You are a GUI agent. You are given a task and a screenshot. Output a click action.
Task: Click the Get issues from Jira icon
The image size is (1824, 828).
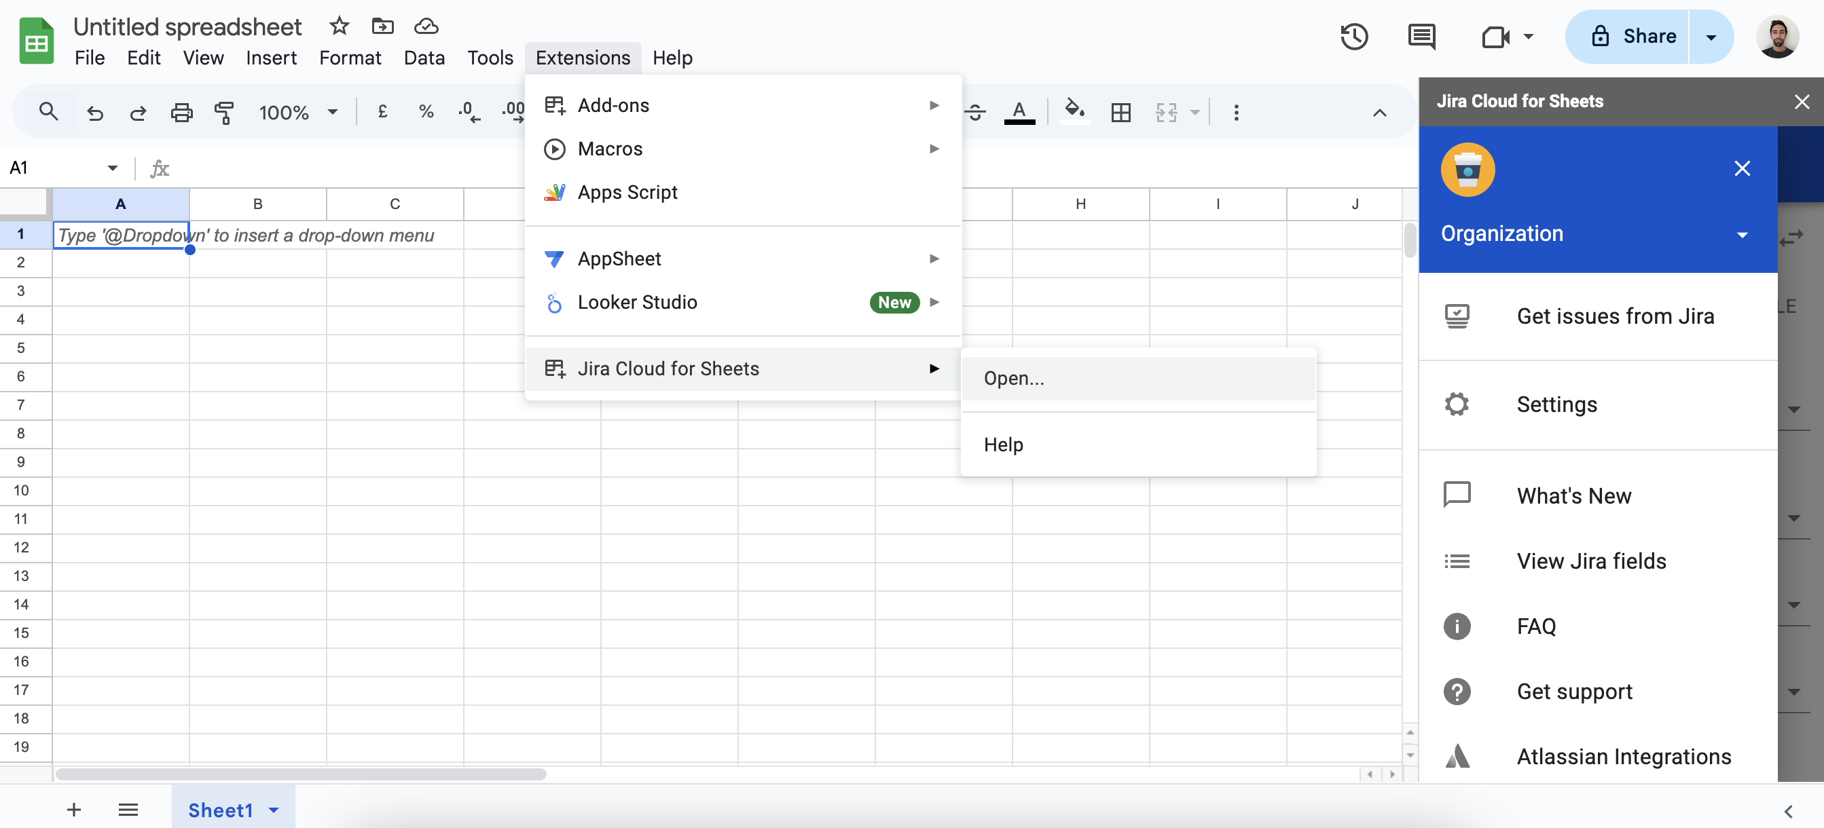point(1457,316)
